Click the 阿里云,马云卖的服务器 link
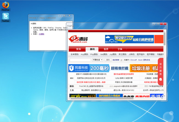This screenshot has height=122, width=179. (x=124, y=82)
